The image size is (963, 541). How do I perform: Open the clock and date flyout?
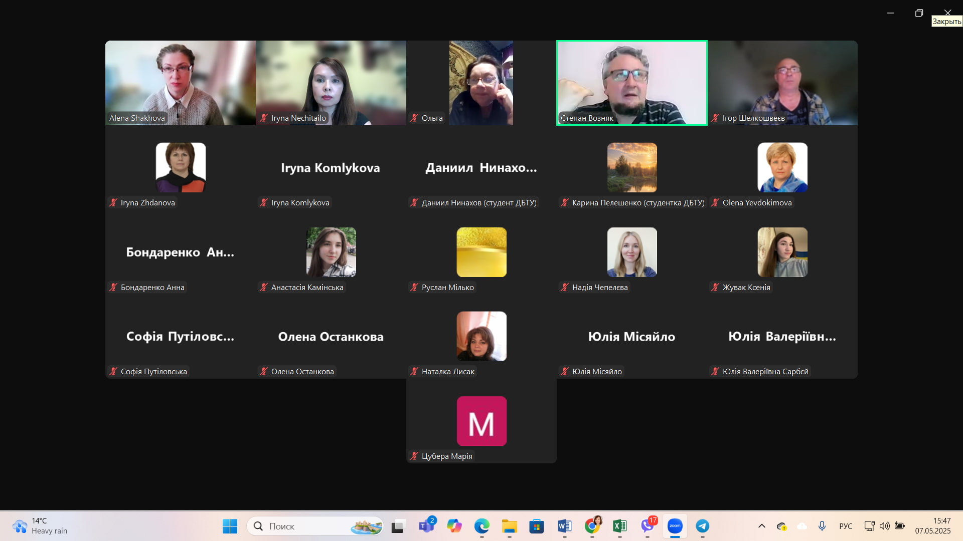pos(932,526)
